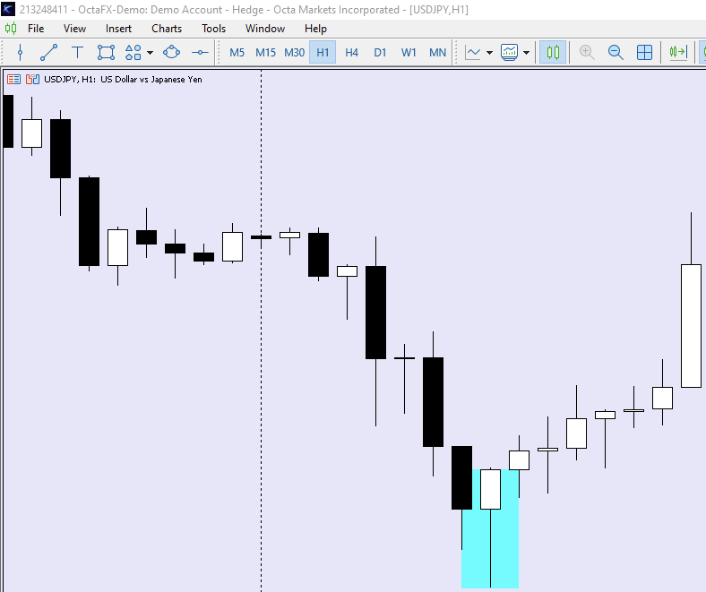The width and height of the screenshot is (706, 592).
Task: Open the Insert menu
Action: coord(118,29)
